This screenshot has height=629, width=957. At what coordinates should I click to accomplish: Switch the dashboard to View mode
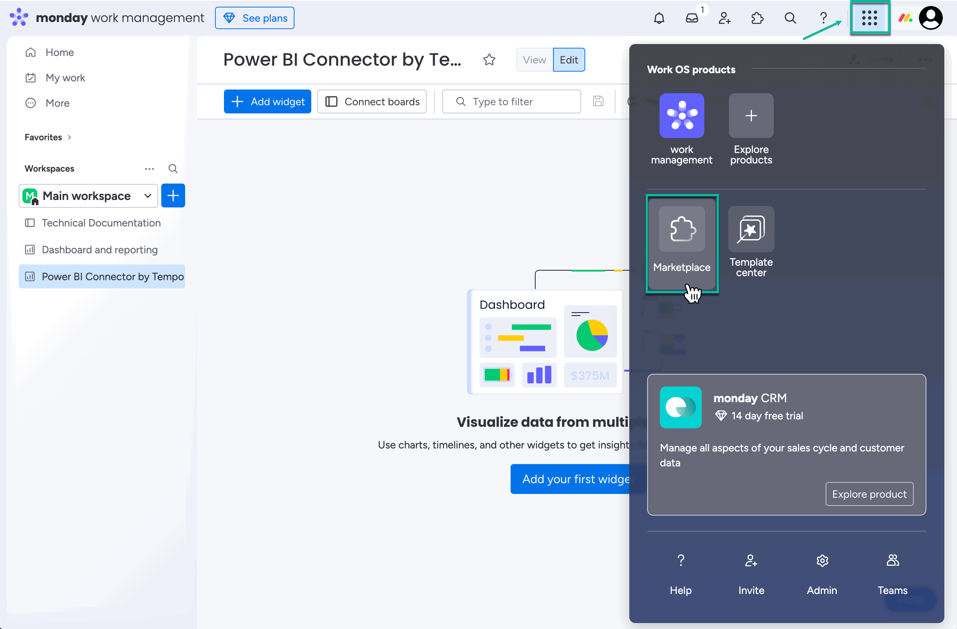coord(534,59)
